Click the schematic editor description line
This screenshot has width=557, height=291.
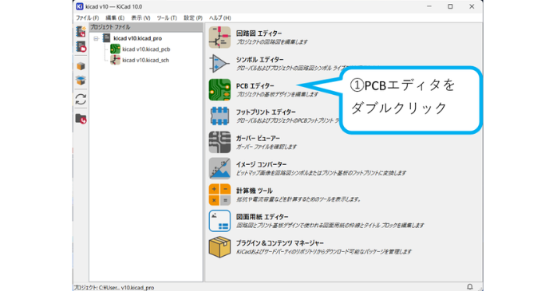272,42
